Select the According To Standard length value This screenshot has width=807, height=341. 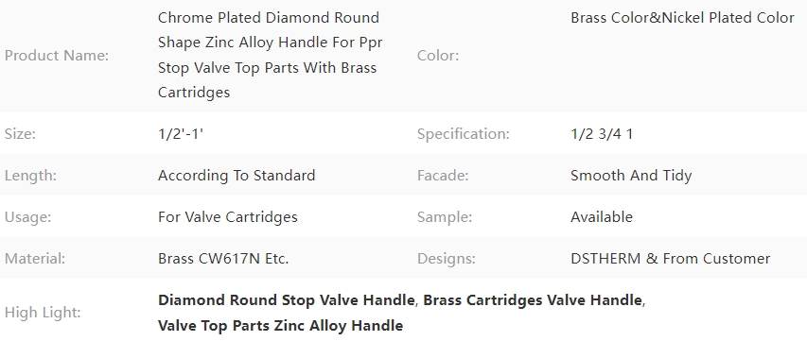point(237,176)
